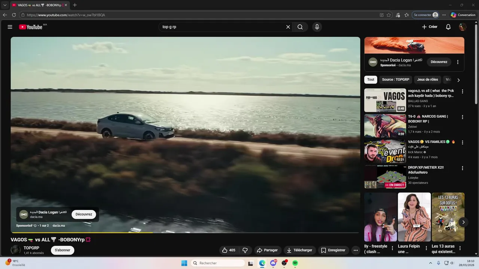The width and height of the screenshot is (479, 269).
Task: Open the Dacia sidebar ad banner image
Action: click(x=414, y=45)
